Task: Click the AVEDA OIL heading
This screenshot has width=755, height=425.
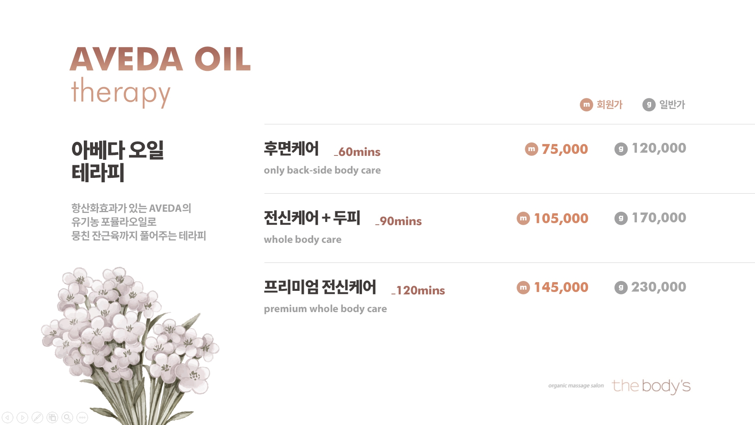Action: [x=160, y=59]
